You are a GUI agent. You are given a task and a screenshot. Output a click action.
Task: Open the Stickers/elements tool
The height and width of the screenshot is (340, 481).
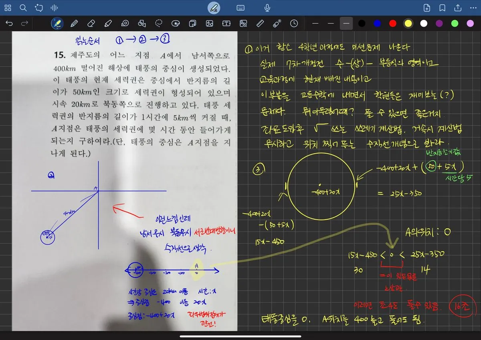point(175,24)
